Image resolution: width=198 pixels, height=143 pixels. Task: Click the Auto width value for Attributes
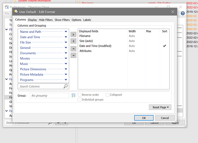pos(132,51)
